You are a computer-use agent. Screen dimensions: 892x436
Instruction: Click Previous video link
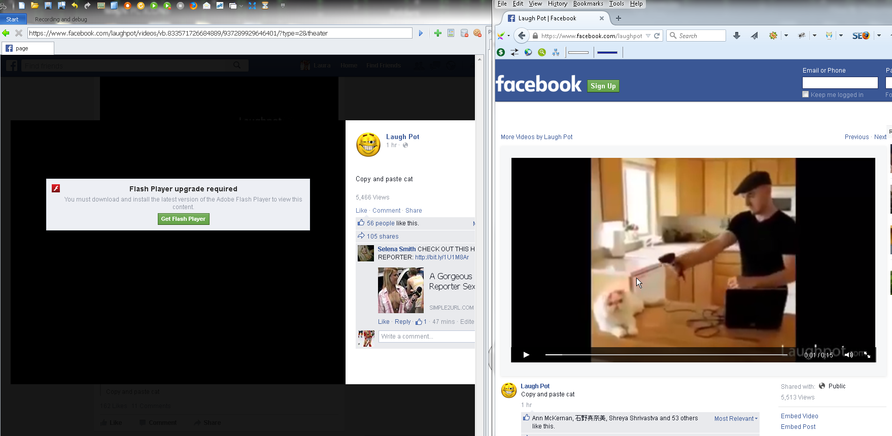(x=856, y=137)
